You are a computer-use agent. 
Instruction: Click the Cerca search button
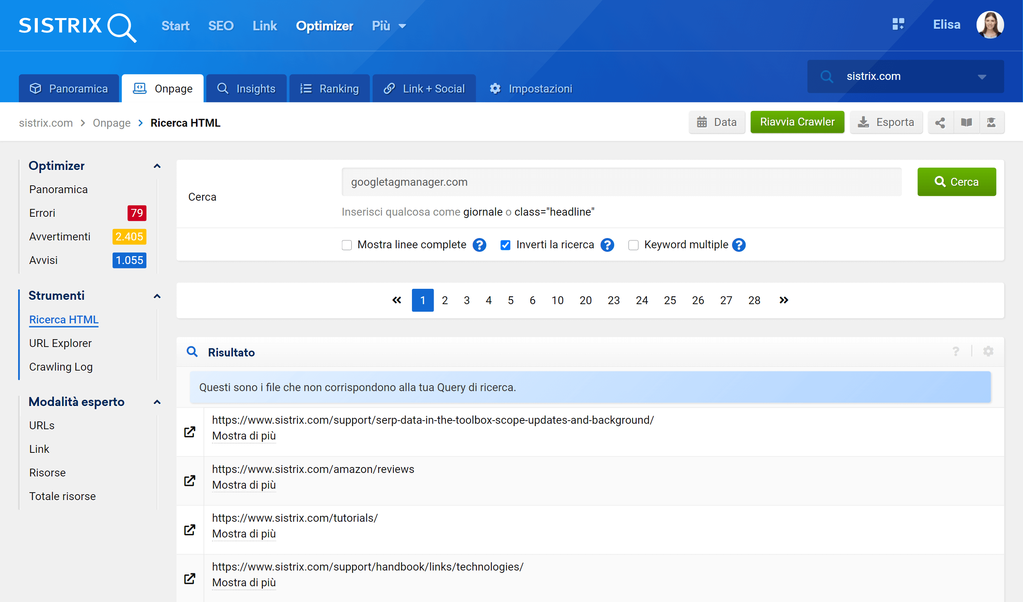[957, 182]
